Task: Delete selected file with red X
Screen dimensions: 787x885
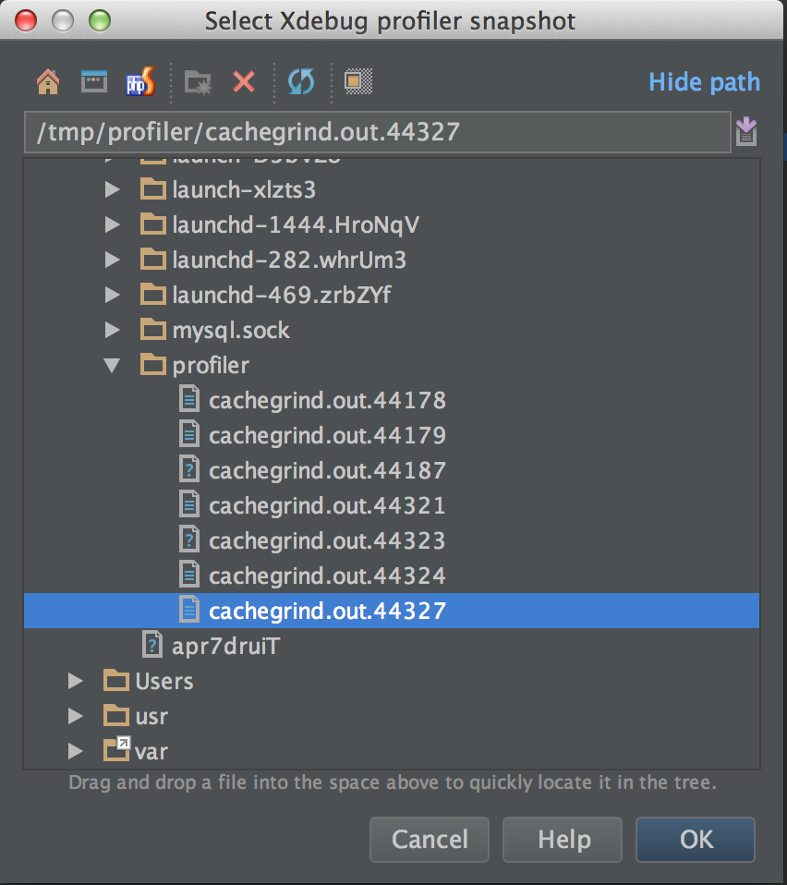Action: [244, 82]
